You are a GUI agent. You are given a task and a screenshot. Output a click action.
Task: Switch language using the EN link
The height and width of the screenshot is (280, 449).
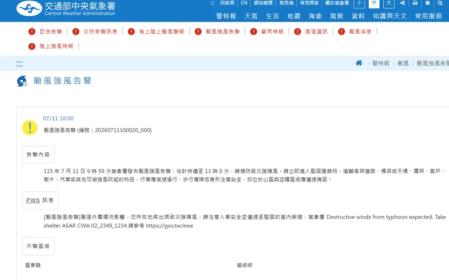244,3
